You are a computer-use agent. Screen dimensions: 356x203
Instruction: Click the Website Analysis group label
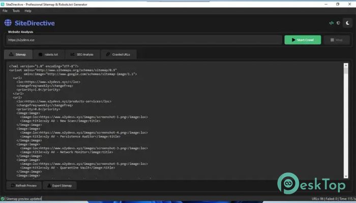click(20, 32)
